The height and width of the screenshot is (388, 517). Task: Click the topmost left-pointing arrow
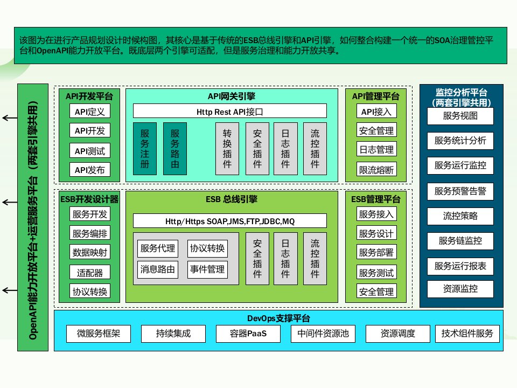pos(9,117)
